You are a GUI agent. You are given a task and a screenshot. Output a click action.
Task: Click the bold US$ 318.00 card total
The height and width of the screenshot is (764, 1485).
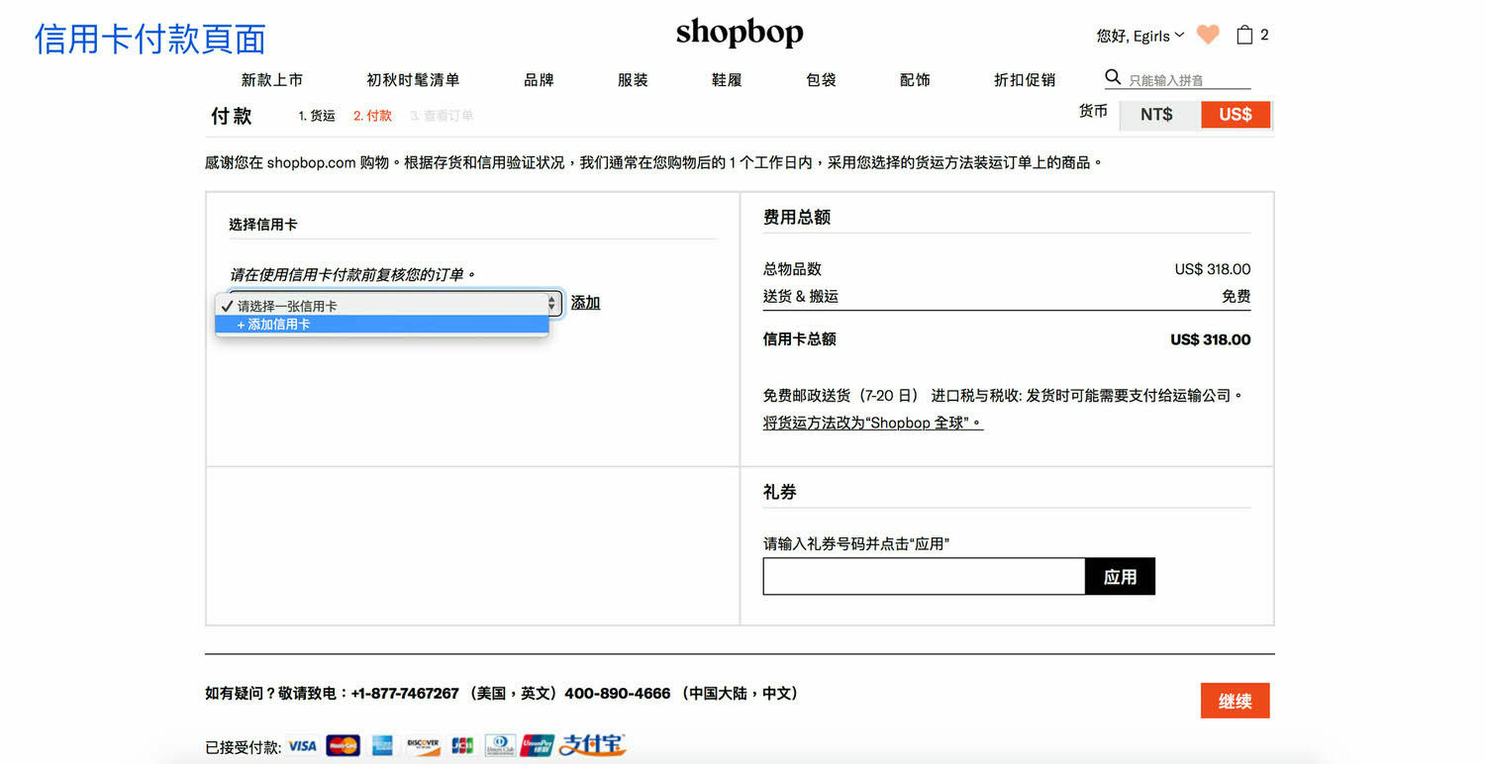(1210, 339)
